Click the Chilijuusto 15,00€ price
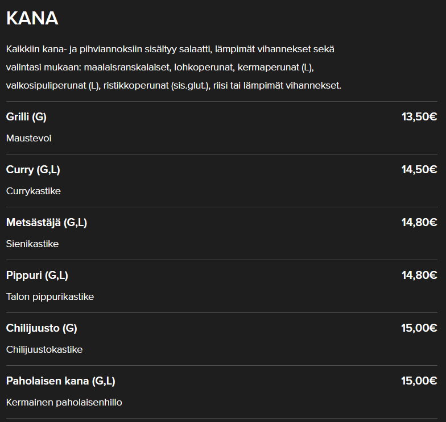Screen dimensions: 446x422 (419, 328)
